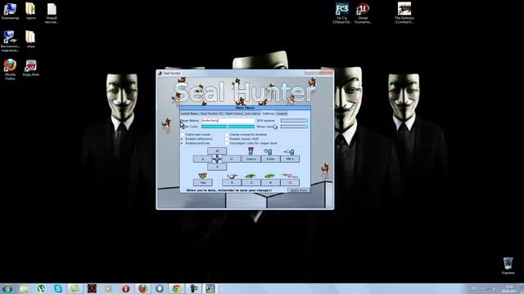Image resolution: width=524 pixels, height=294 pixels.
Task: Adjust the SFX volume slider
Action: (294, 120)
